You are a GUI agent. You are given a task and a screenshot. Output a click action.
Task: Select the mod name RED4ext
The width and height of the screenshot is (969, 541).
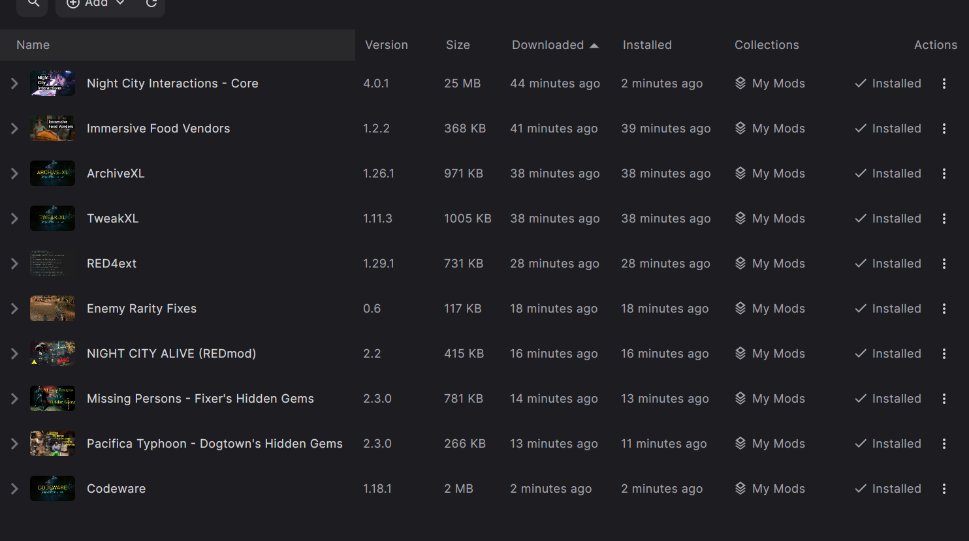[x=112, y=264]
